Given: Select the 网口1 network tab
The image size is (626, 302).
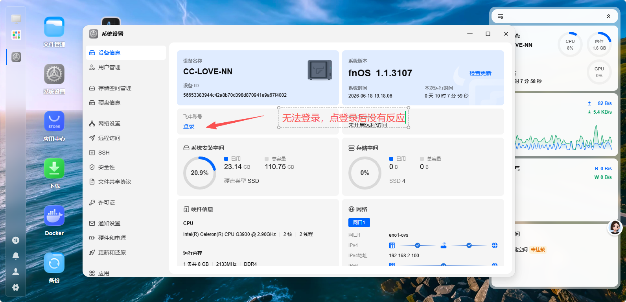Looking at the screenshot, I should click(x=359, y=223).
